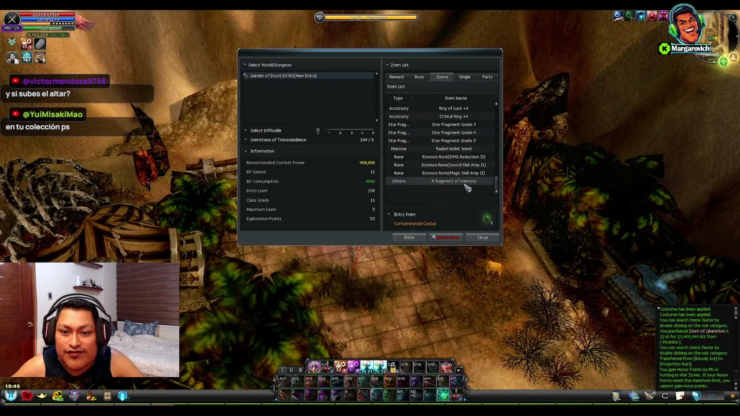This screenshot has width=740, height=416.
Task: Click the first icon in second buff row
Action: 12,57
